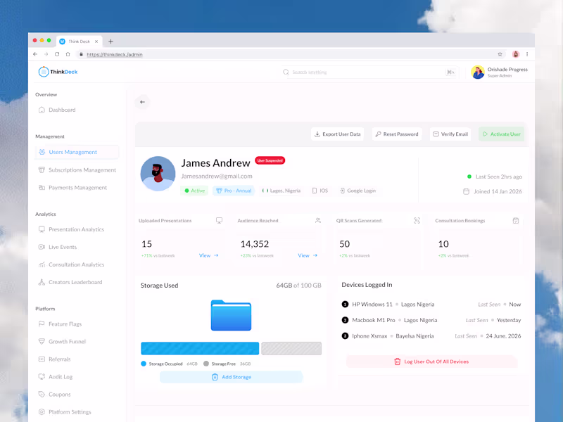Click Verify Email button
This screenshot has width=563, height=422.
click(450, 134)
